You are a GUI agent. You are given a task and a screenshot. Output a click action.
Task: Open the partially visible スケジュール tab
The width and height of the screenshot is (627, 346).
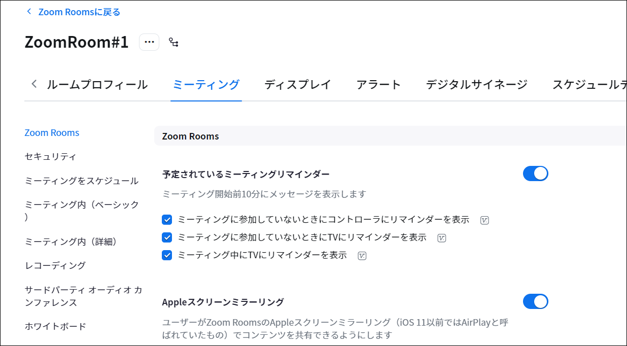click(589, 85)
